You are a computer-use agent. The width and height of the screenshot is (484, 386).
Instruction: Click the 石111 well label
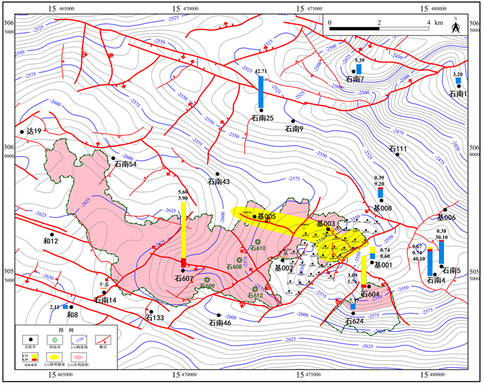398,150
